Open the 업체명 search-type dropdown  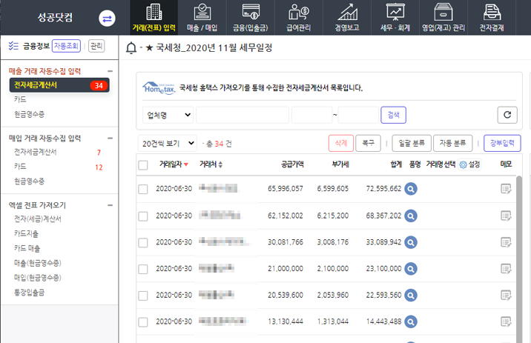tap(168, 115)
